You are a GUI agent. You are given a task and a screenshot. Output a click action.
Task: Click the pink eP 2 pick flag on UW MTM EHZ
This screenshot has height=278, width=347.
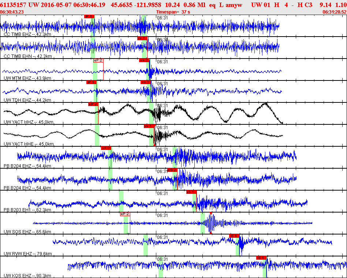pyautogui.click(x=98, y=60)
